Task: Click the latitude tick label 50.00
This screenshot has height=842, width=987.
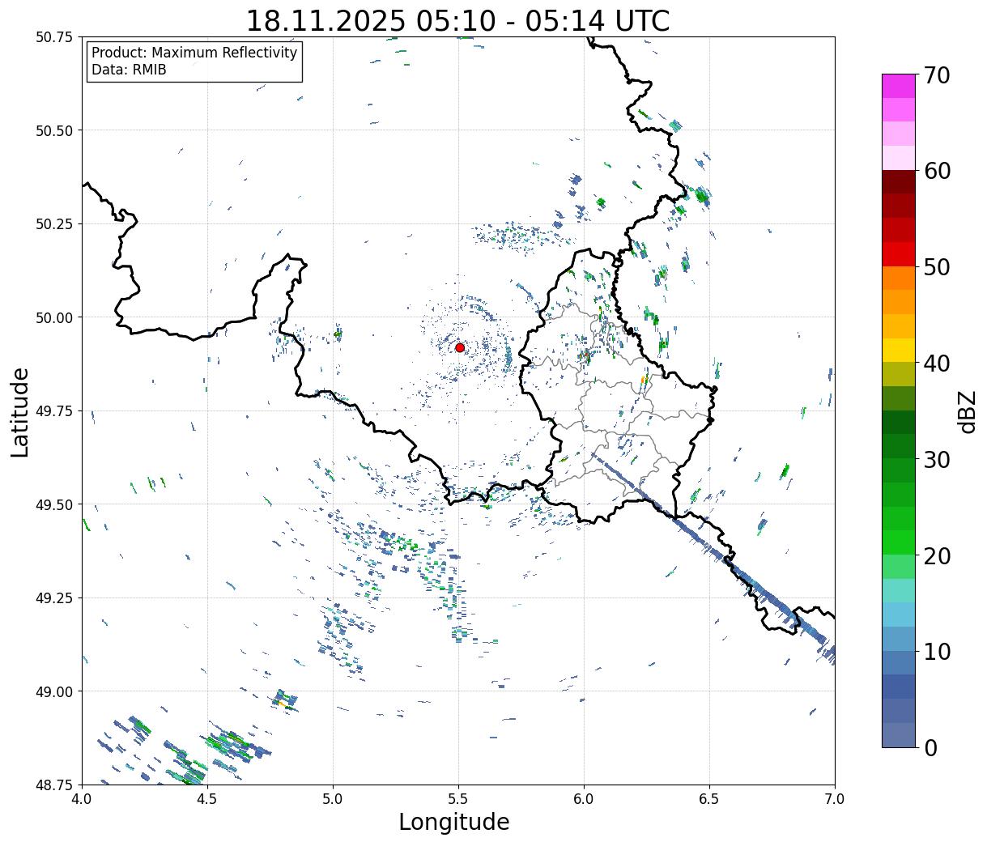Action: (54, 317)
